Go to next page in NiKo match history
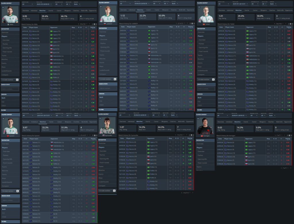 [x=90, y=24]
